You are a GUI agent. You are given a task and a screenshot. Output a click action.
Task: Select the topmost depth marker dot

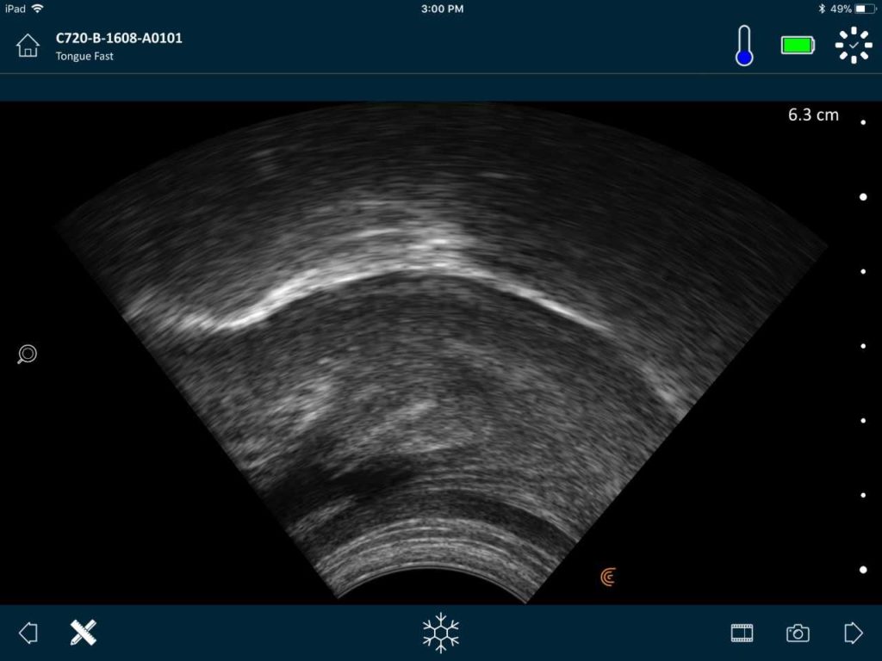point(863,123)
